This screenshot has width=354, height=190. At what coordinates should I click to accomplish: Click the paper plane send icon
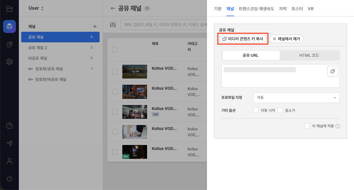9,143
